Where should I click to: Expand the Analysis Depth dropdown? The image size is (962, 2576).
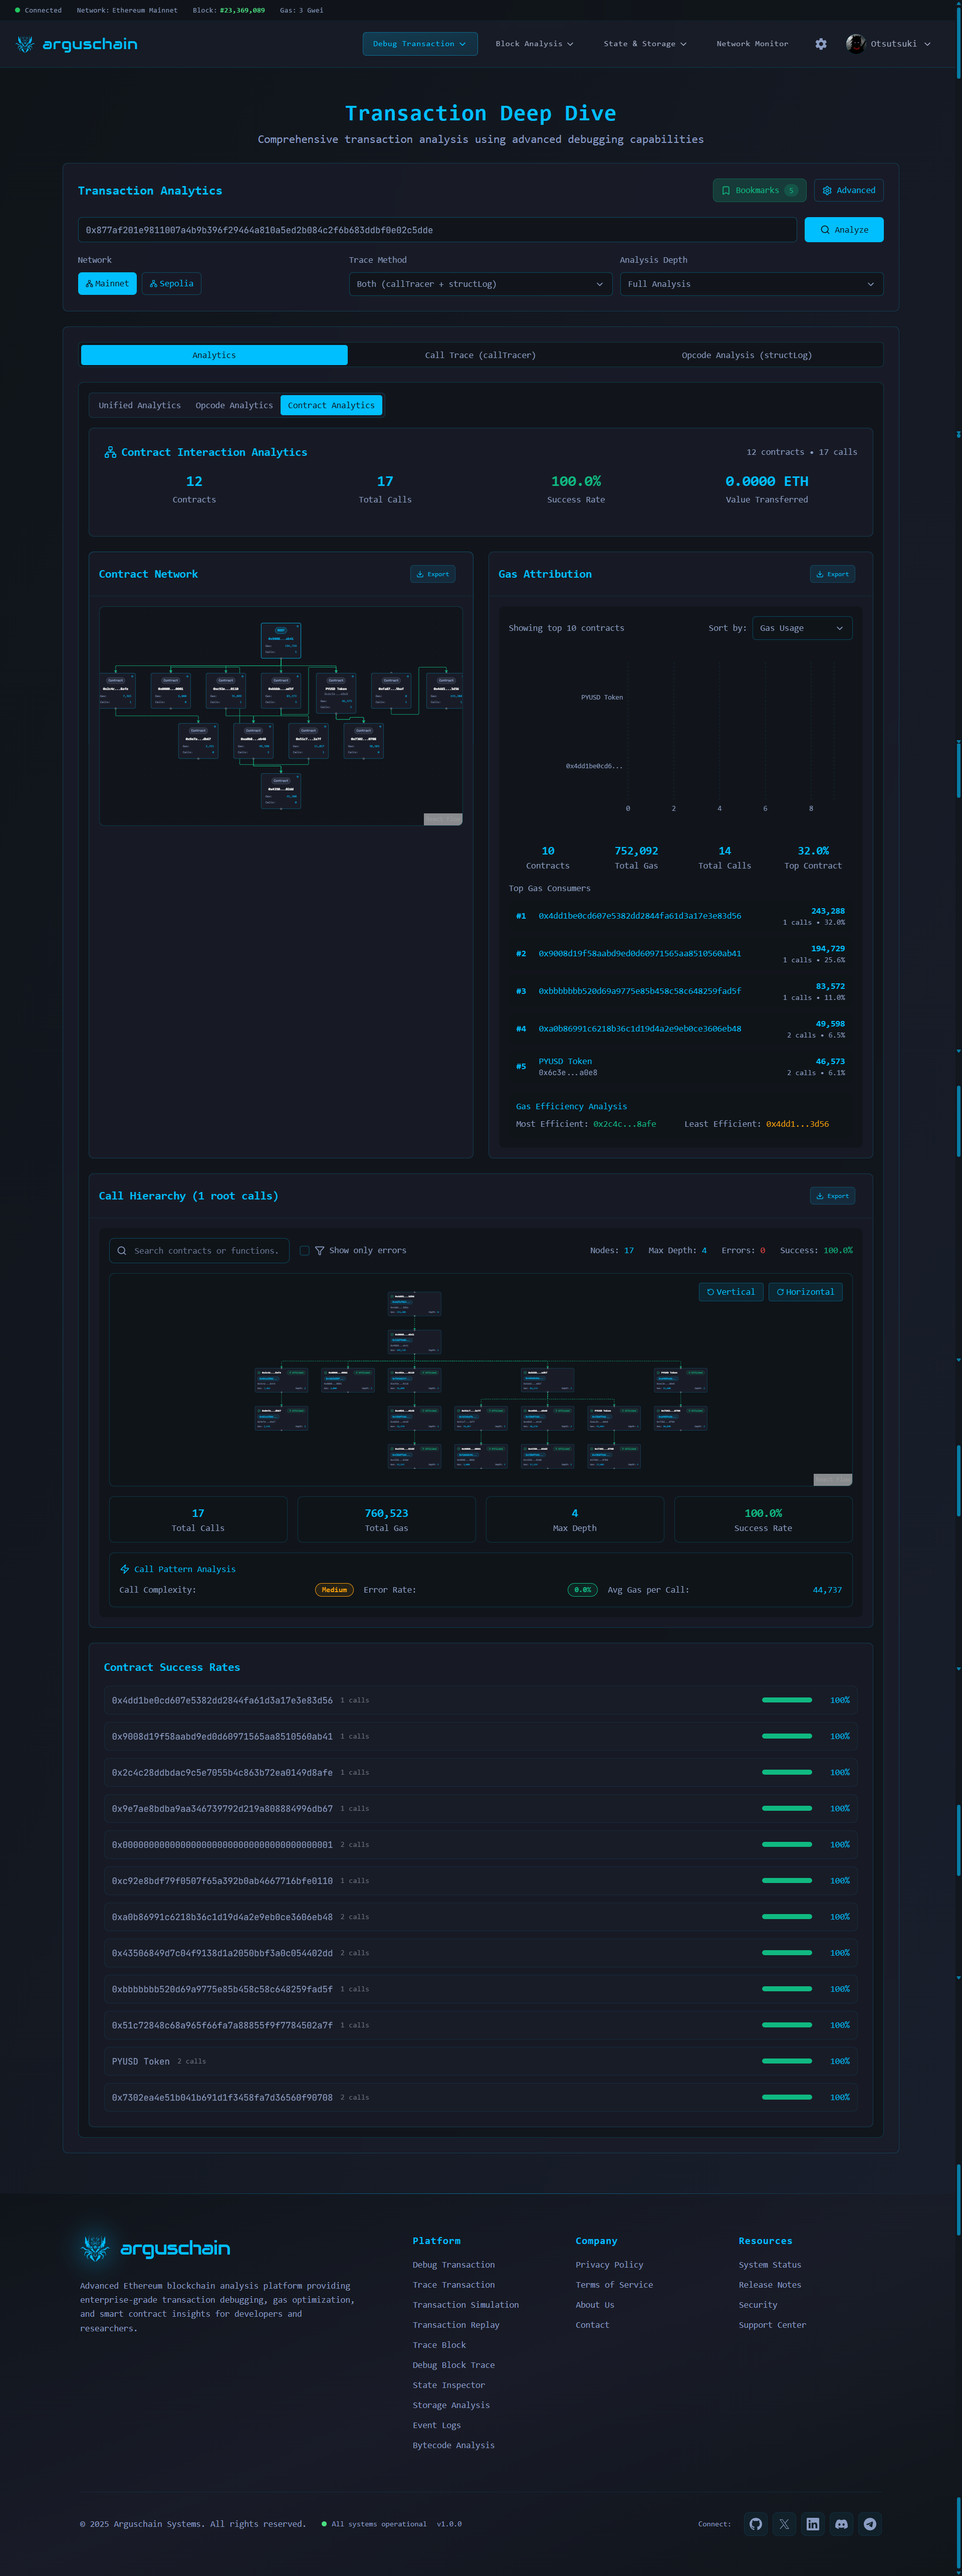(x=750, y=284)
